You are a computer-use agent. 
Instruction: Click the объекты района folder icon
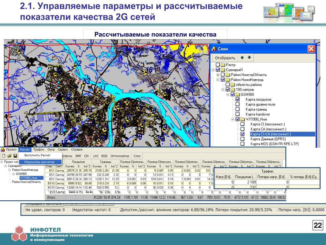(233, 85)
